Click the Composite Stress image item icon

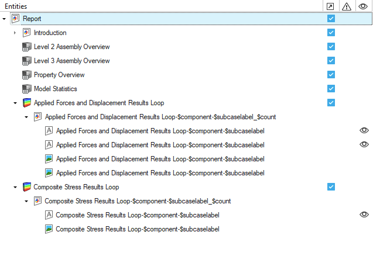coord(49,229)
